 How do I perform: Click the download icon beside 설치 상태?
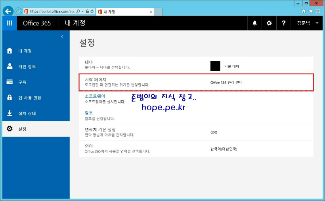coord(10,113)
